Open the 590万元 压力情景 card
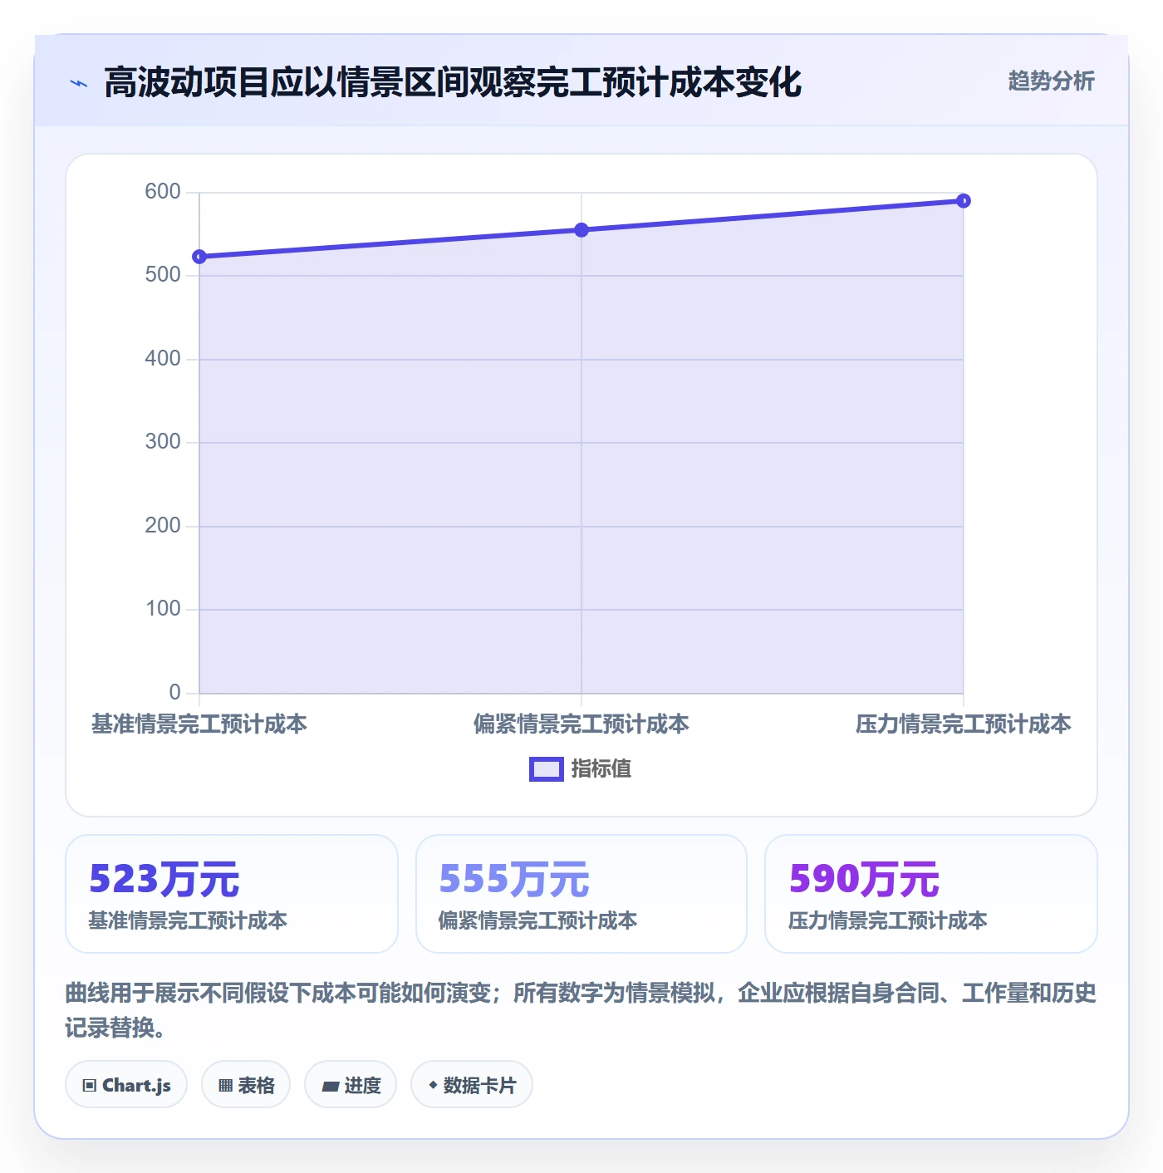The image size is (1163, 1173). (x=931, y=894)
